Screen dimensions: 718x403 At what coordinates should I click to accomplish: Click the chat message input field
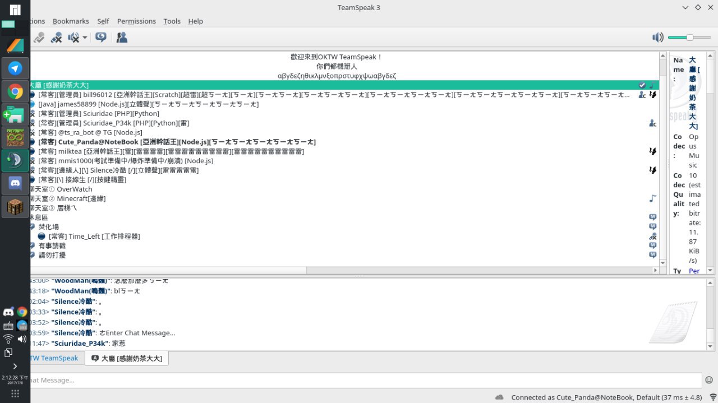[x=365, y=380]
